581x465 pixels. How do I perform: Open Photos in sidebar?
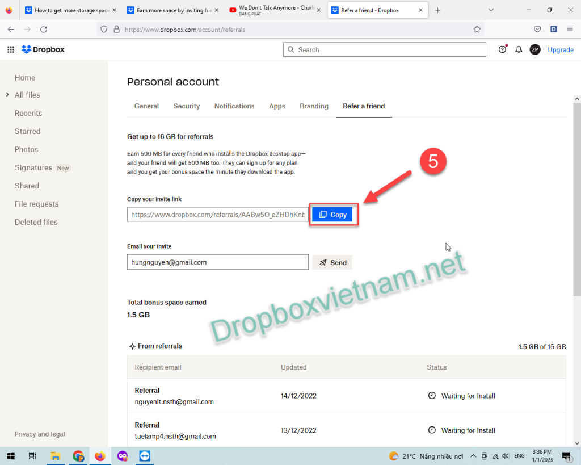(x=26, y=149)
